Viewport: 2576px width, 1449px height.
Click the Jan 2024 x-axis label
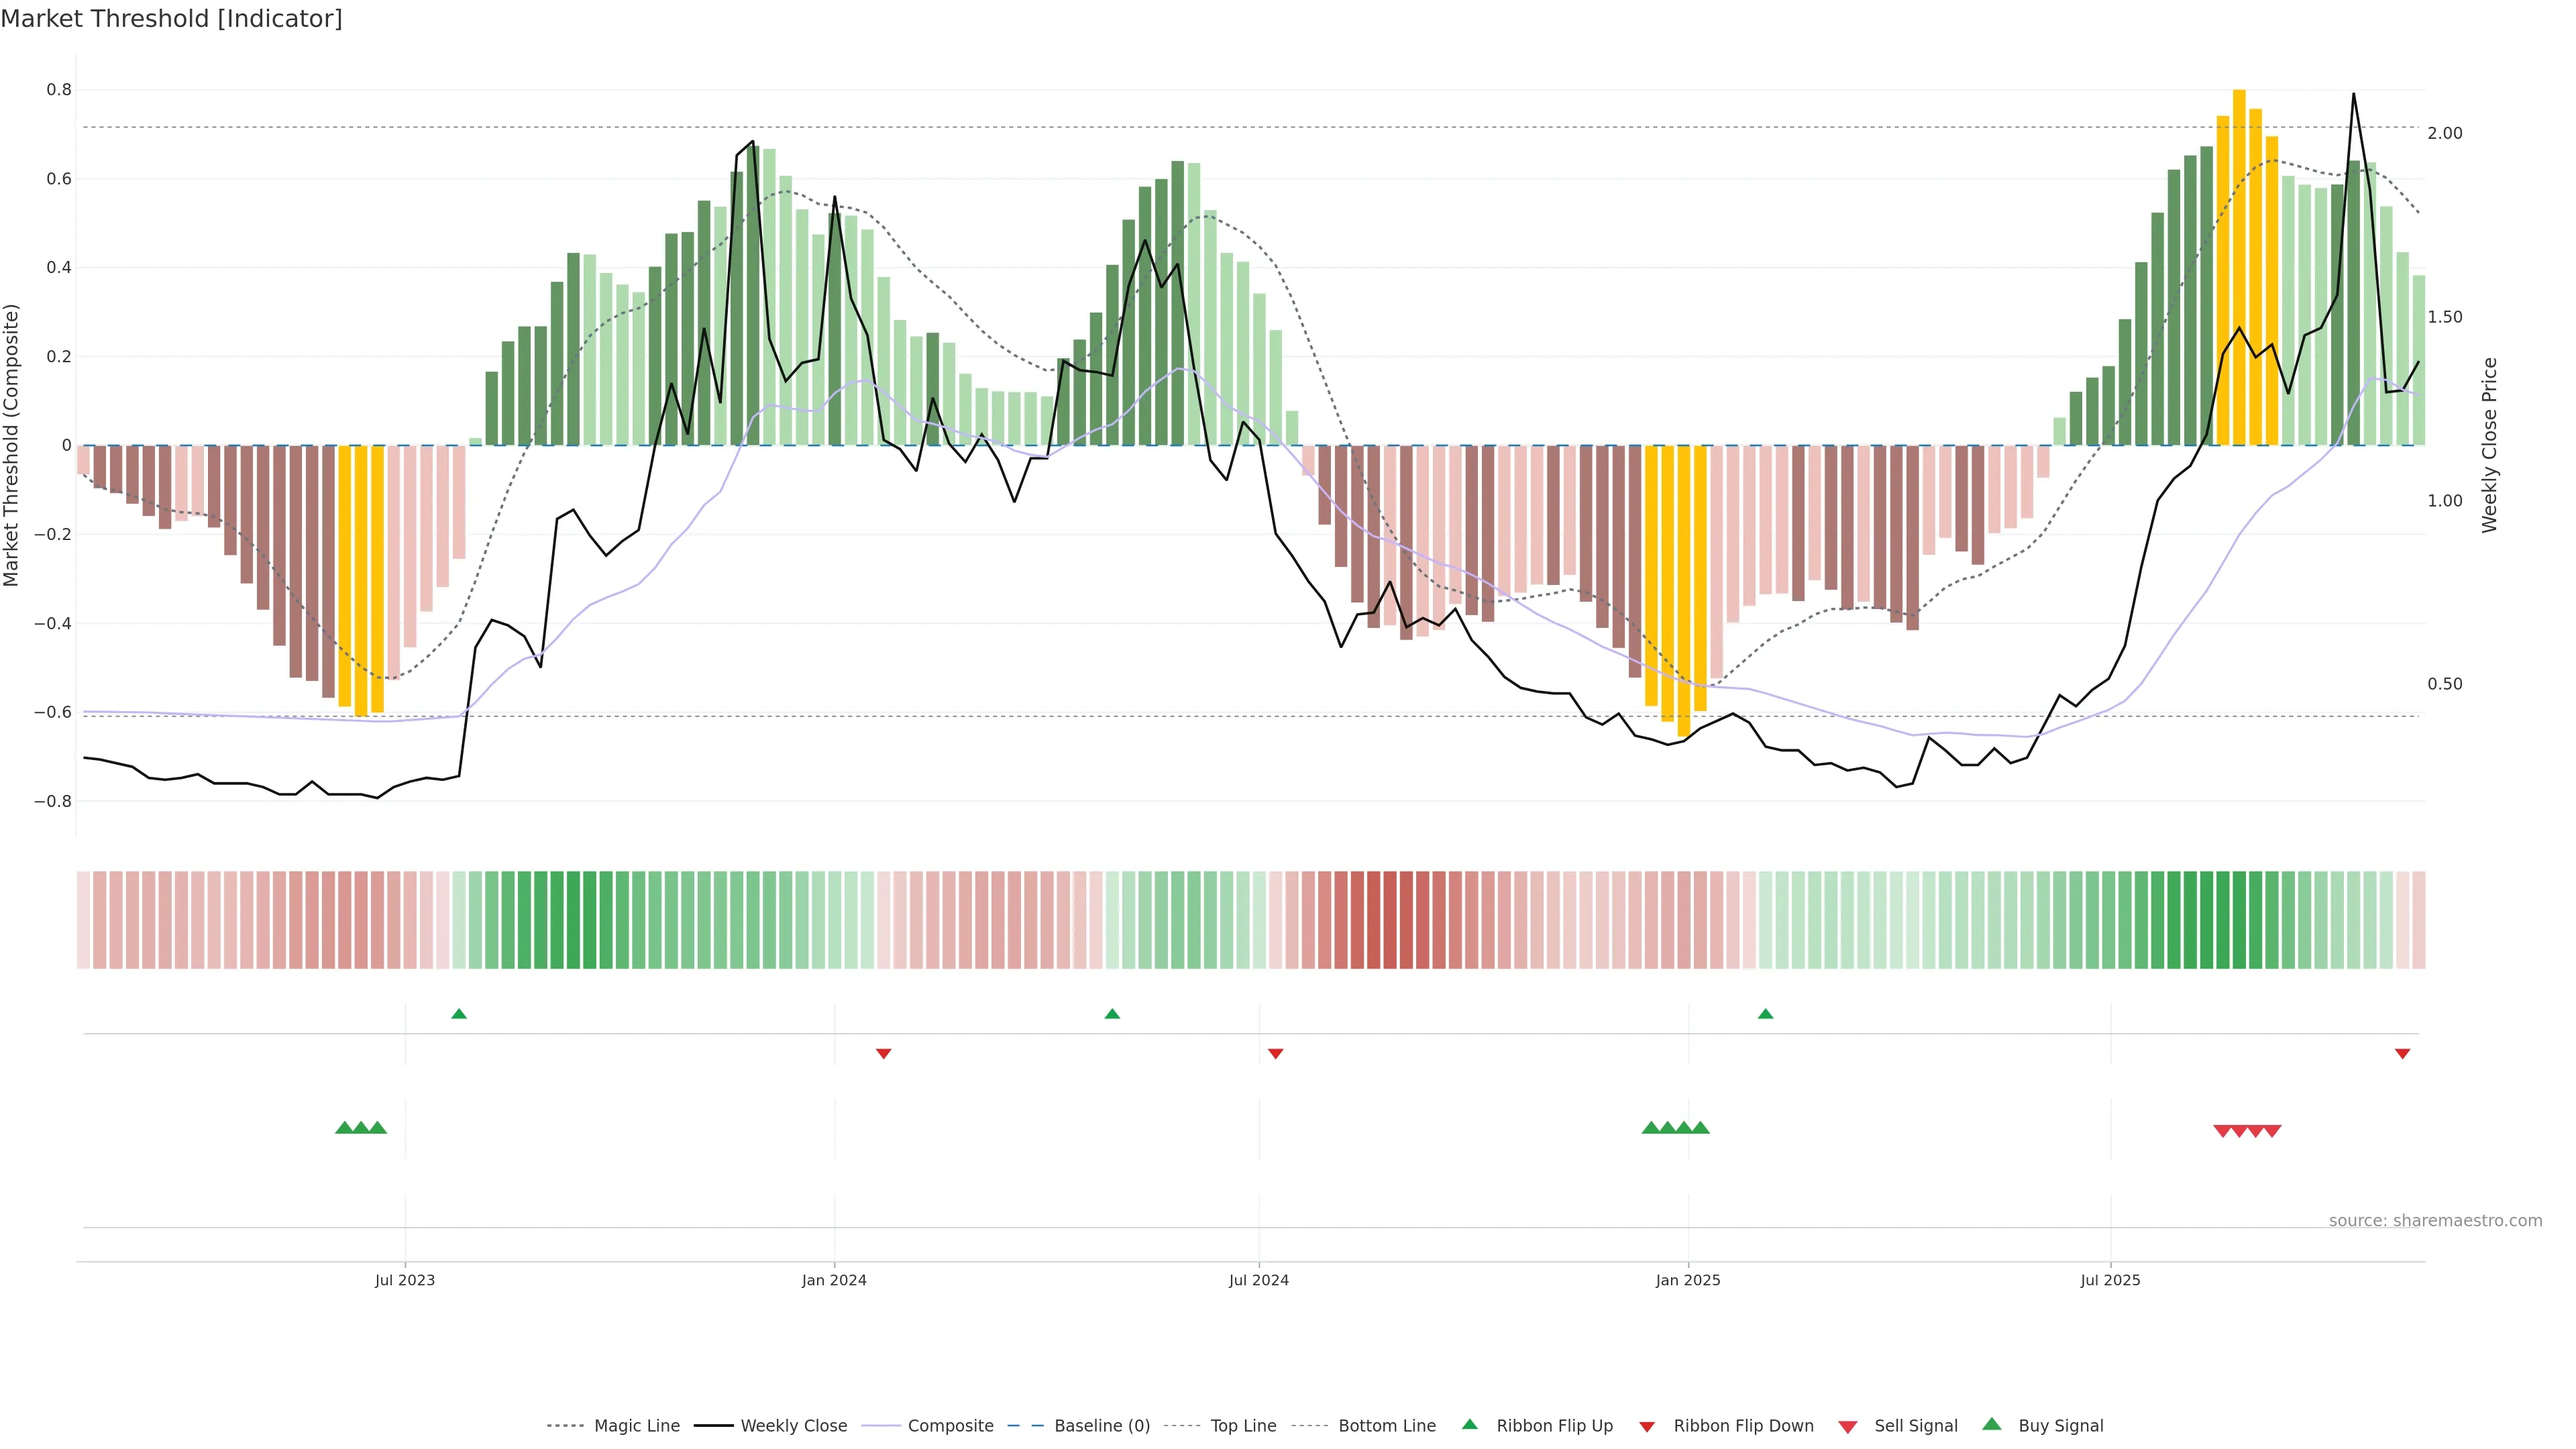[834, 1280]
